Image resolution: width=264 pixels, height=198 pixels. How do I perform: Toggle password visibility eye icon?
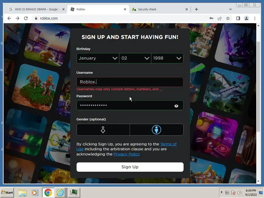click(x=176, y=106)
